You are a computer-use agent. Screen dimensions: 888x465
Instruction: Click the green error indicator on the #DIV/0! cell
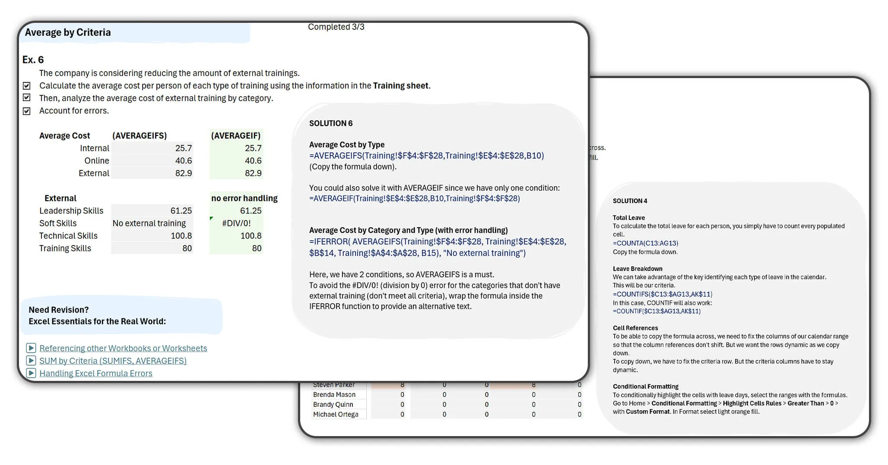pyautogui.click(x=212, y=218)
